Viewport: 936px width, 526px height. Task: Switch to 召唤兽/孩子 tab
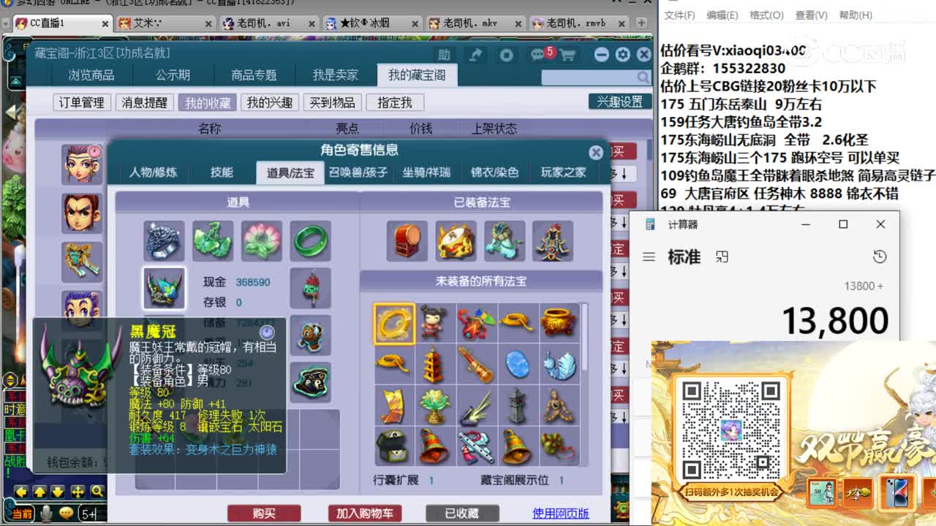click(x=358, y=173)
